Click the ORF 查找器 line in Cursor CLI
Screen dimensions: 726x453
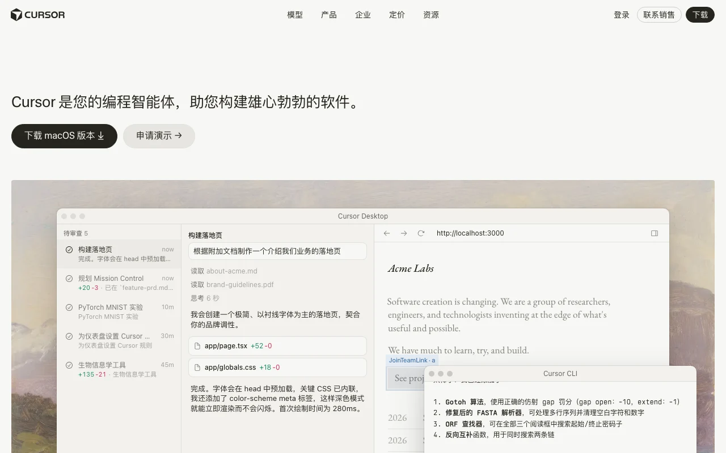pyautogui.click(x=527, y=424)
